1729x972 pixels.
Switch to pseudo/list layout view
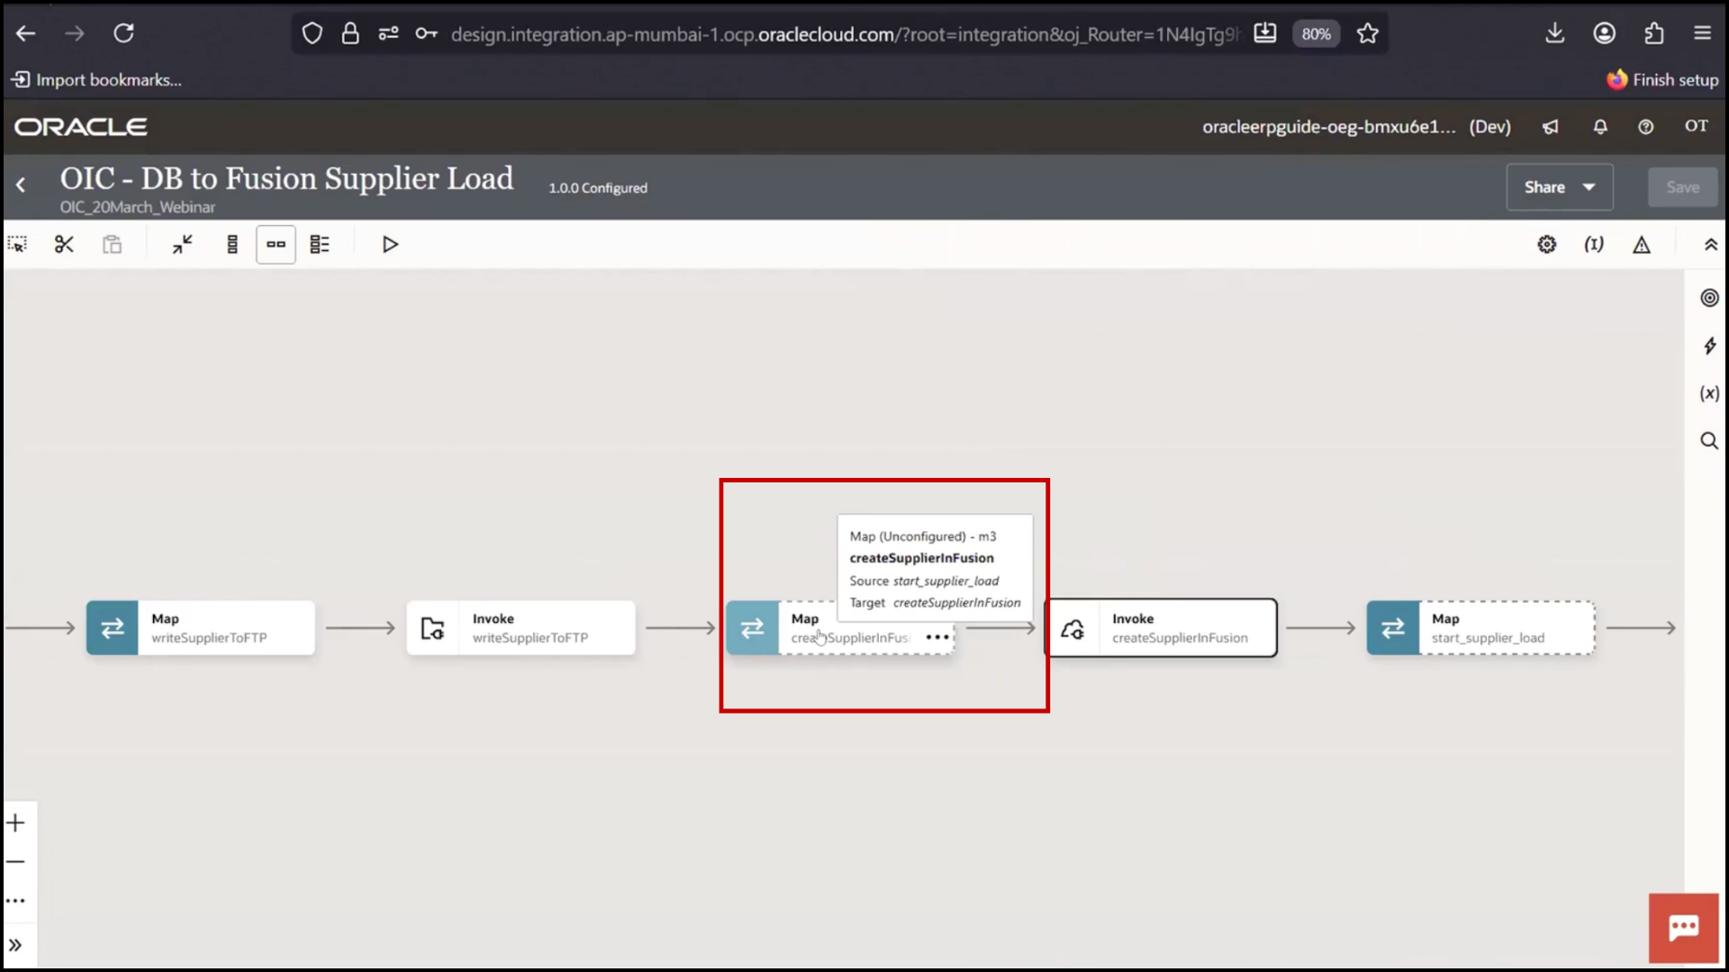click(320, 244)
